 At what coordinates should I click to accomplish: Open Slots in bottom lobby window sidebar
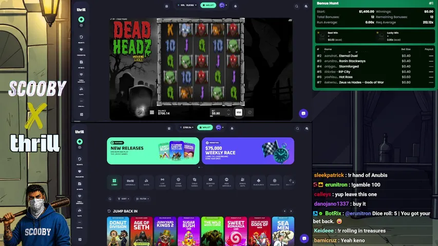click(x=80, y=212)
